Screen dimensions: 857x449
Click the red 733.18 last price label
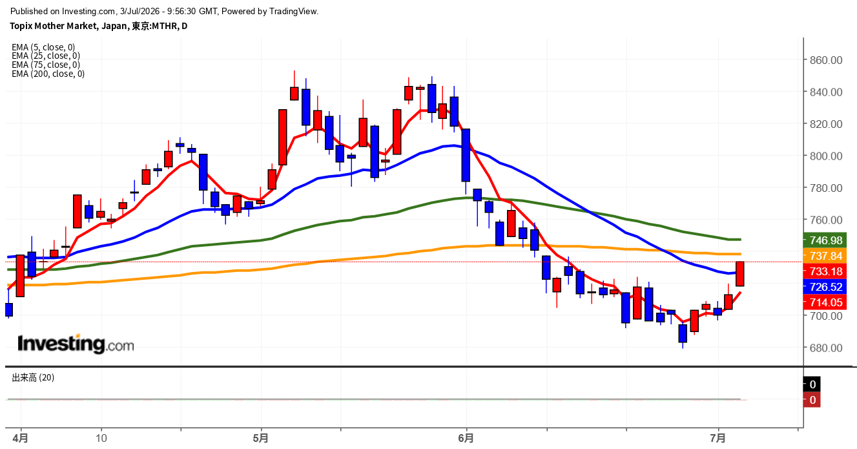822,271
